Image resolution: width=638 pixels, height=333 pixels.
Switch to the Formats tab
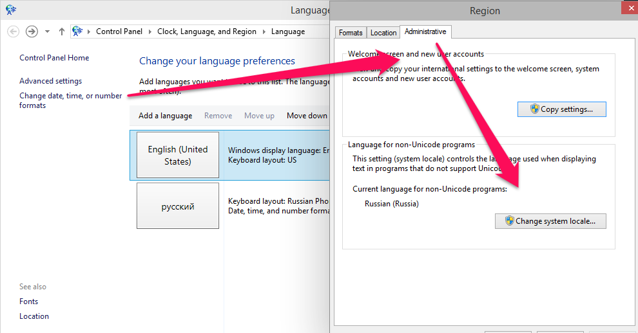tap(351, 33)
